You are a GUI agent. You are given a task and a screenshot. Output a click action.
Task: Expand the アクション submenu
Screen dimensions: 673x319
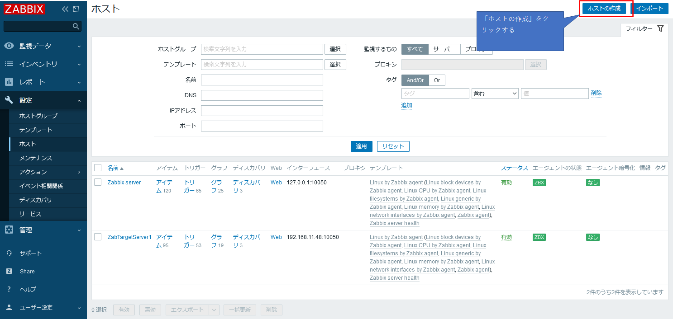pos(79,172)
